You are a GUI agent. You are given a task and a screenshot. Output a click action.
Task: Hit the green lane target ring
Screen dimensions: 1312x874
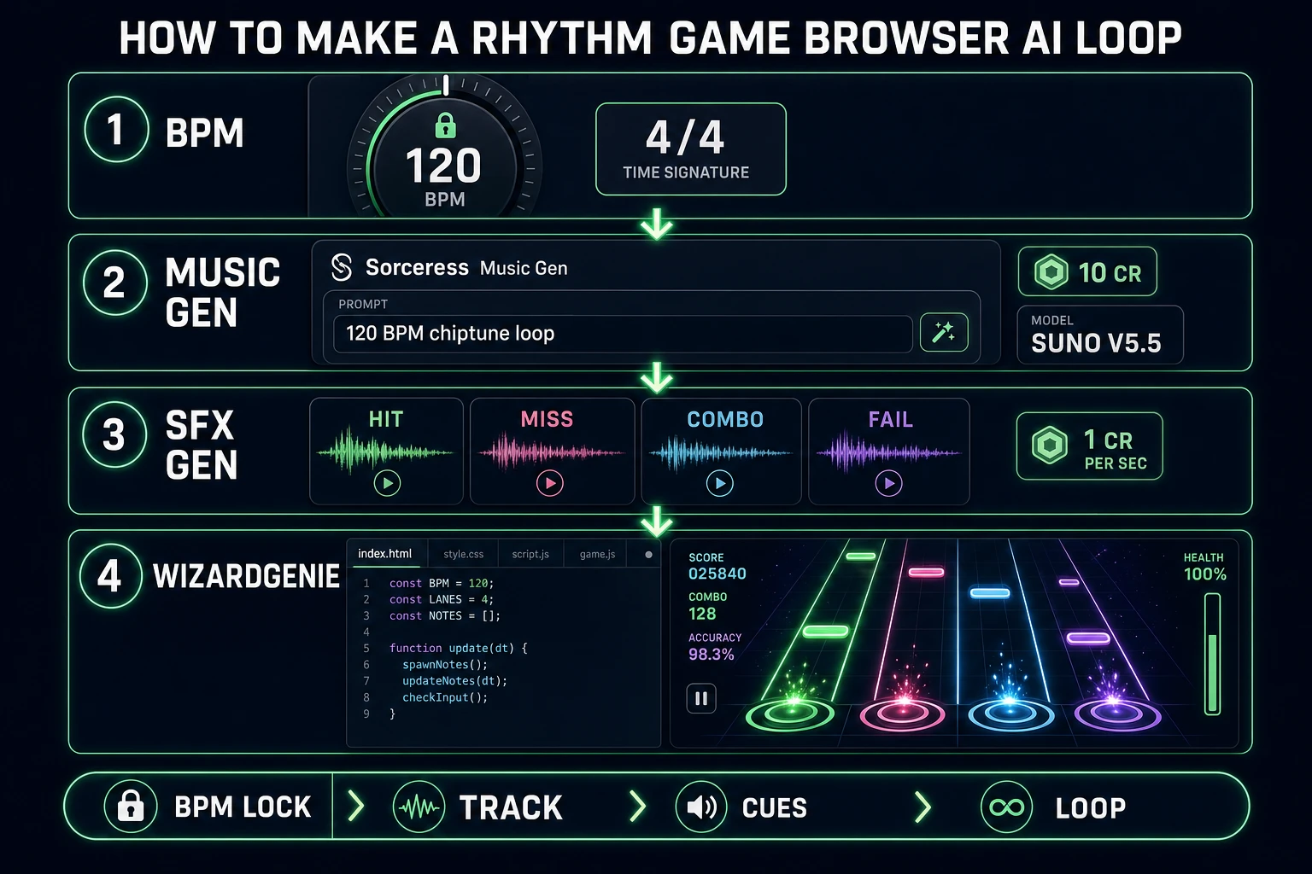(x=790, y=714)
